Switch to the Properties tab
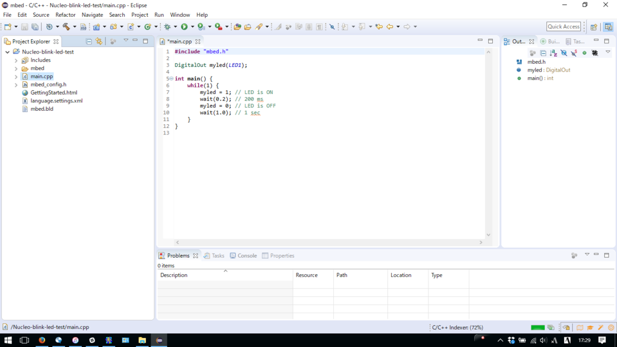The image size is (617, 347). (278, 255)
